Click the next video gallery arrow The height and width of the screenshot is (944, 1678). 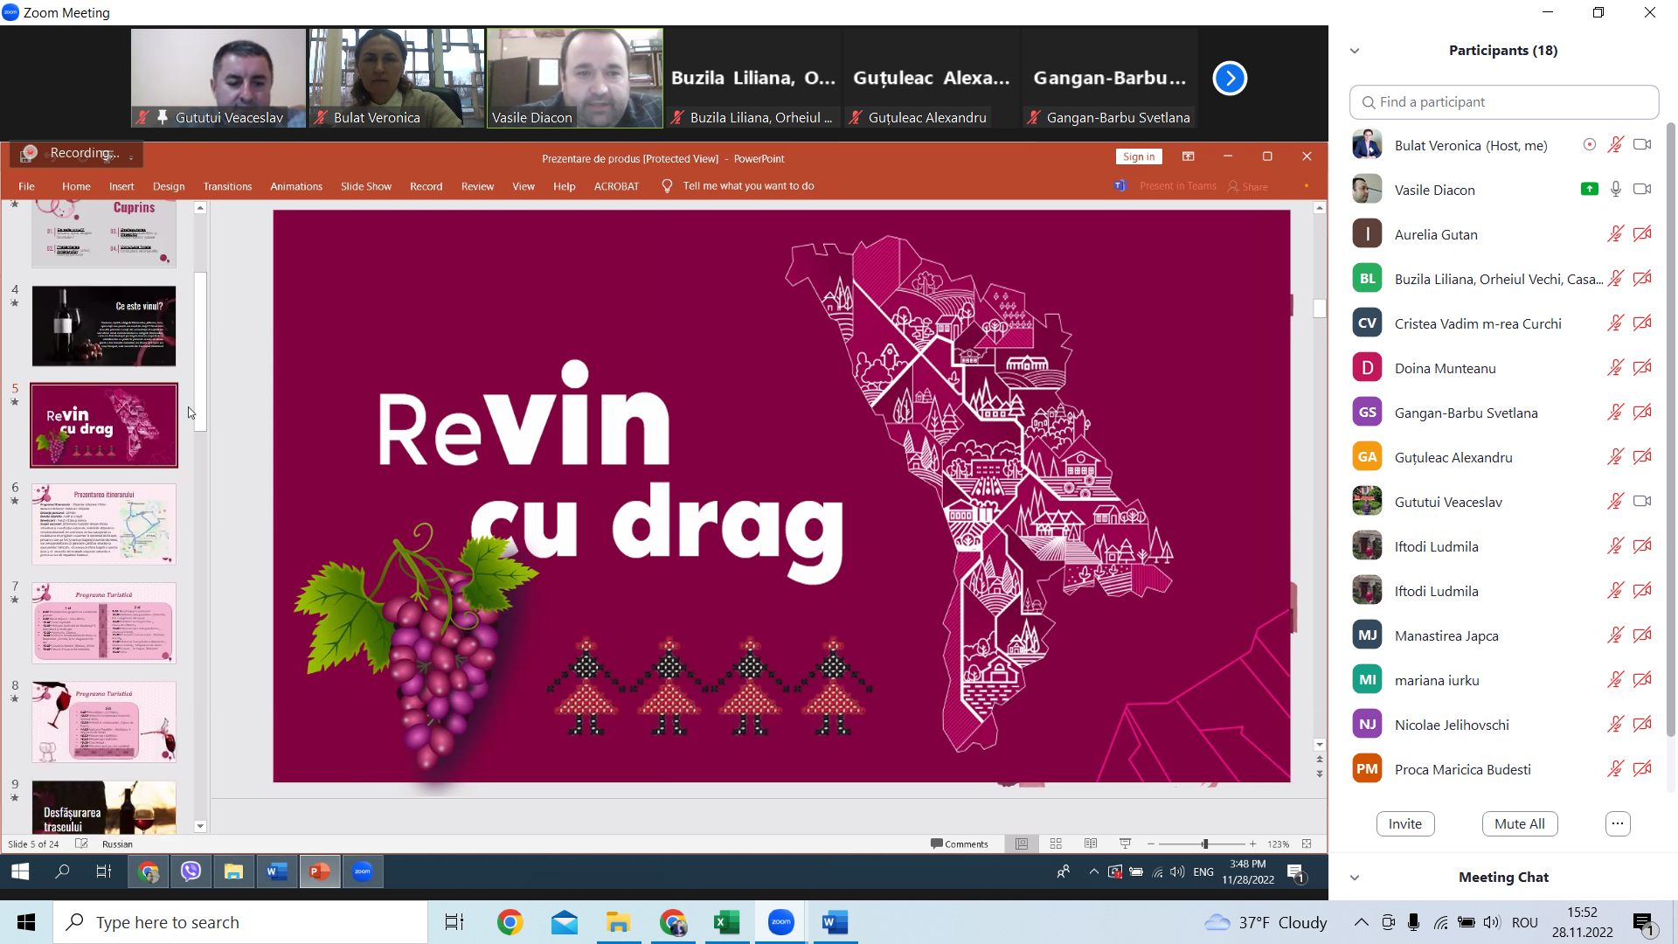(x=1229, y=79)
